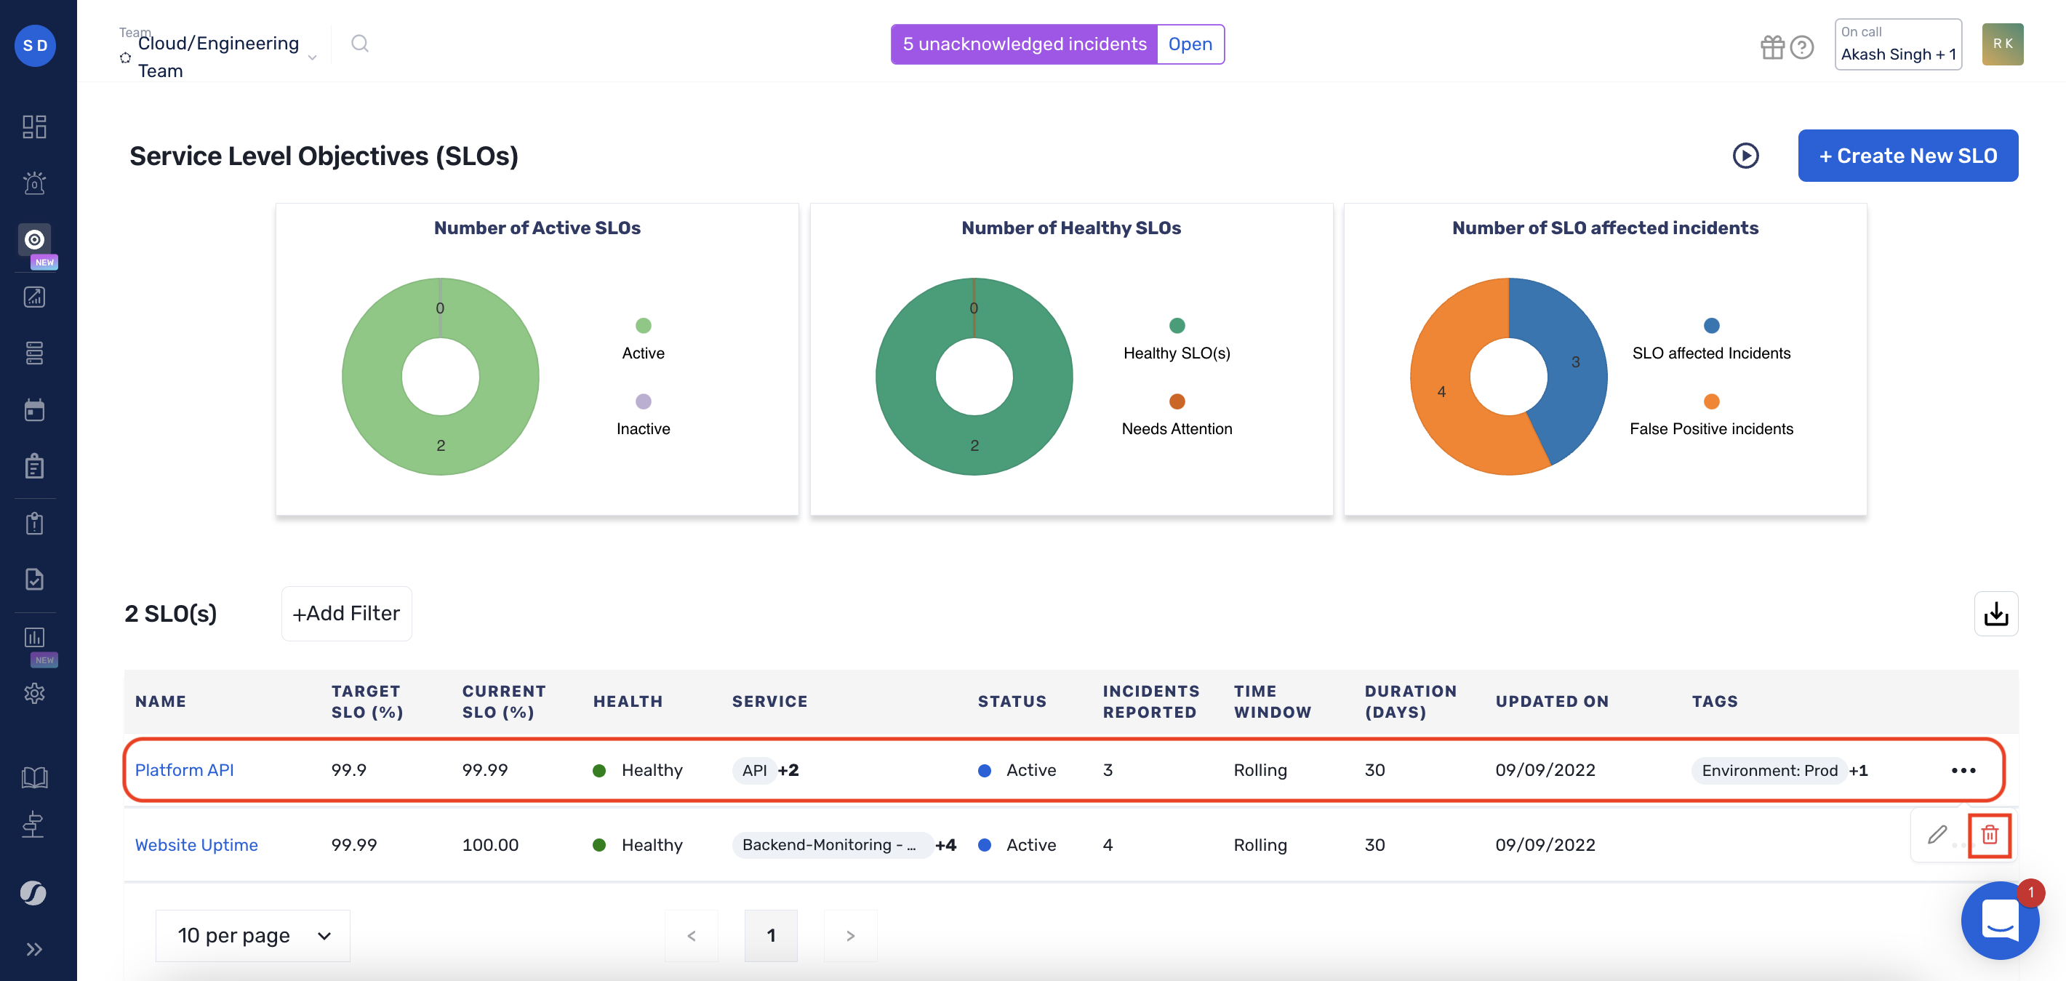Open Platform API row three-dots menu
The height and width of the screenshot is (981, 2066).
1963,770
